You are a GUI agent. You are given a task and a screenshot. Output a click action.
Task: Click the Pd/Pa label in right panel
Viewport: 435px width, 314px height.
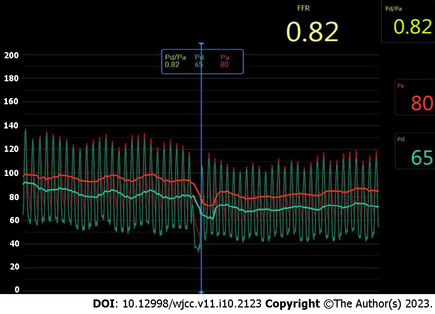(x=393, y=9)
